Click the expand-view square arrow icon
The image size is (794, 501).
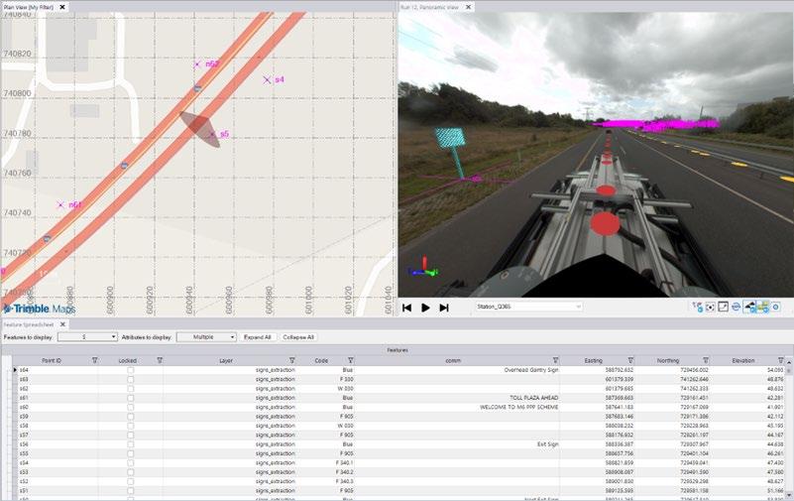tap(723, 307)
